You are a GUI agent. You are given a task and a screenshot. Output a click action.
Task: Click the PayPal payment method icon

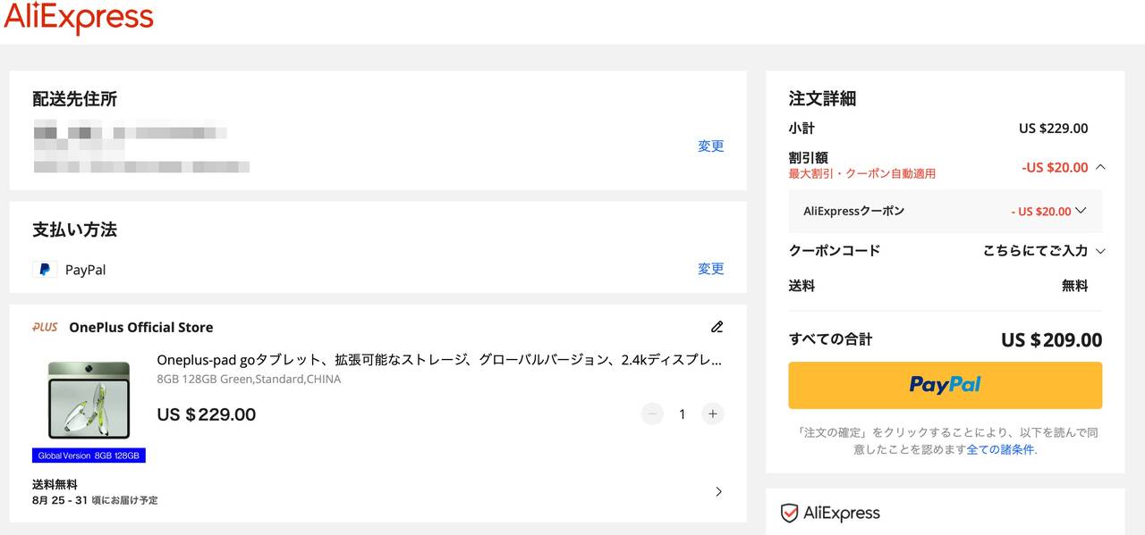(x=45, y=269)
